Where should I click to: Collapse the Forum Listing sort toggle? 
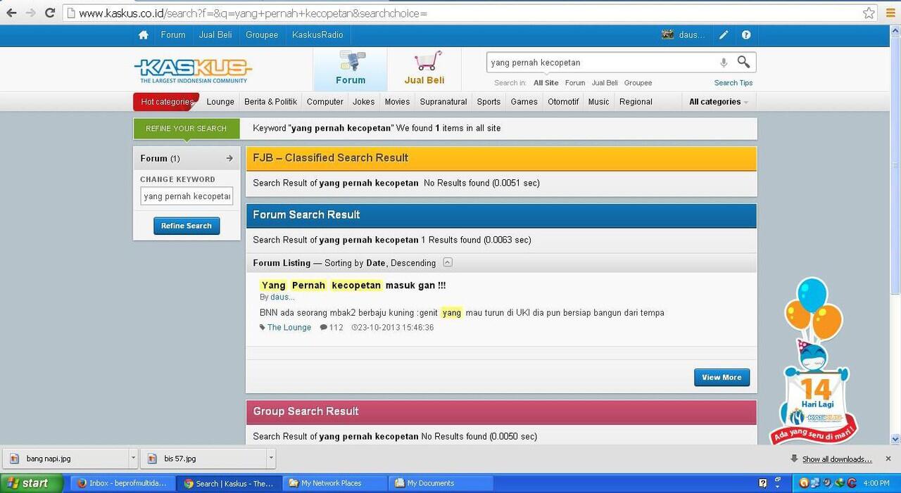coord(448,263)
